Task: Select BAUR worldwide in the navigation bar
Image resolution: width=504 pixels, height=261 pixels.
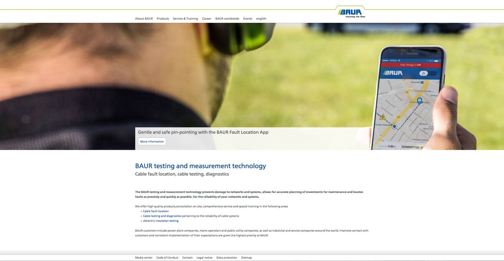Action: pos(227,18)
